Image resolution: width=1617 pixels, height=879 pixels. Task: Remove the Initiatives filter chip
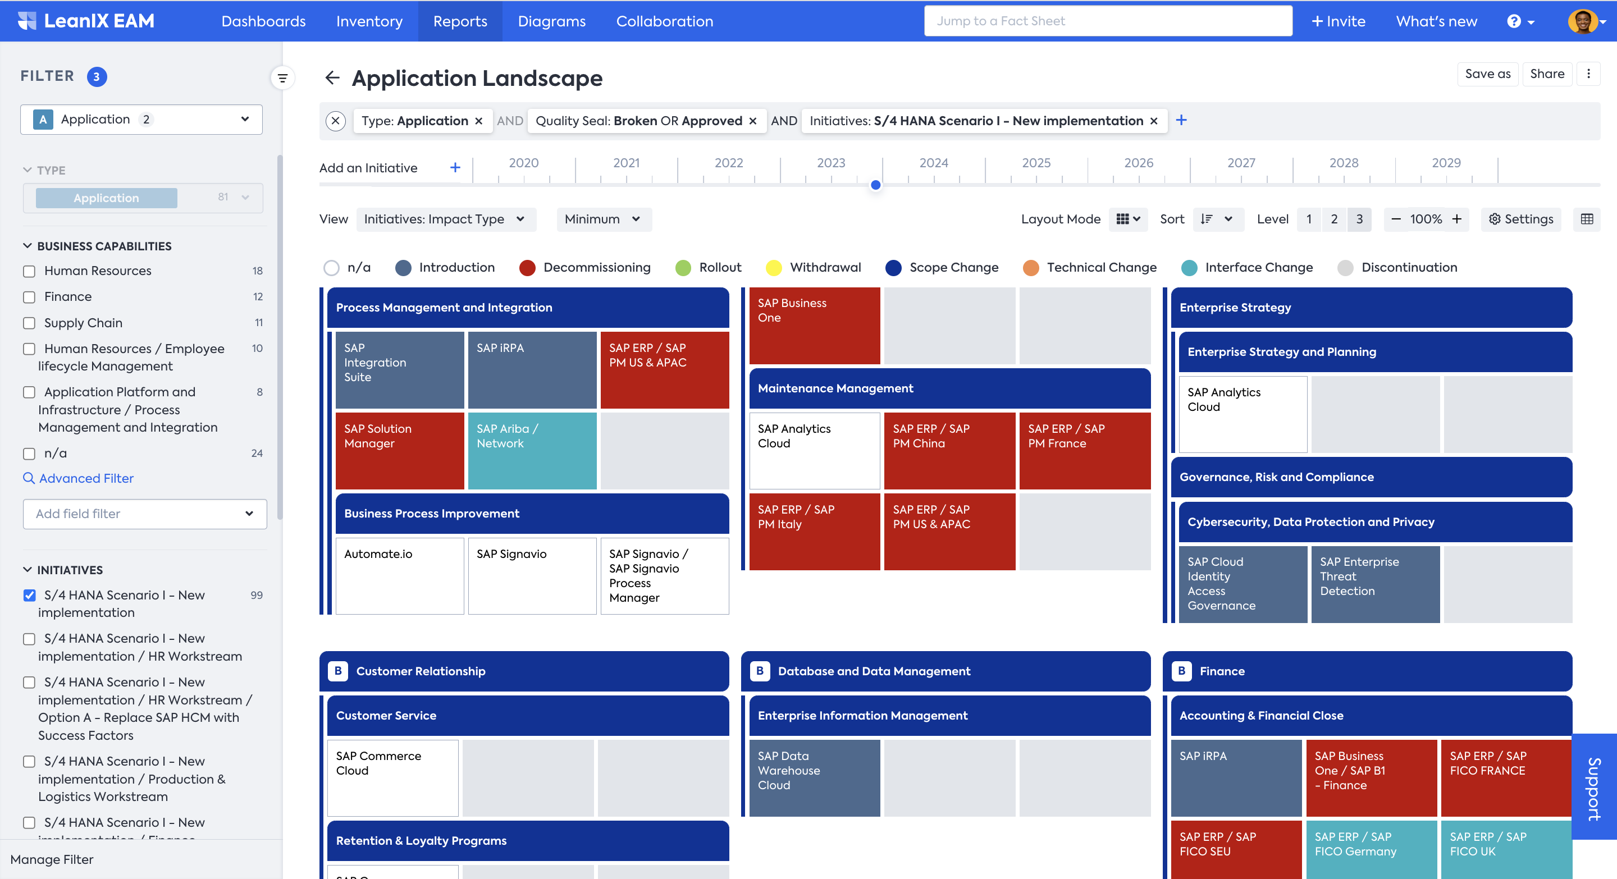[x=1154, y=121]
